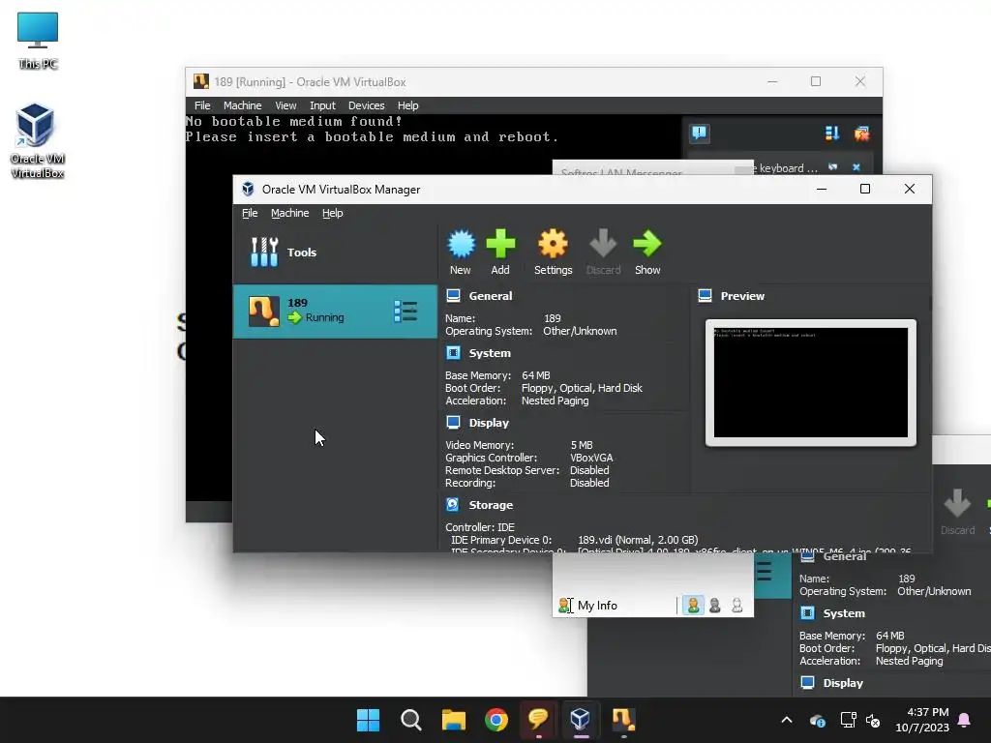Click the running 189 VM icon in taskbar
Image resolution: width=991 pixels, height=743 pixels.
pyautogui.click(x=623, y=719)
